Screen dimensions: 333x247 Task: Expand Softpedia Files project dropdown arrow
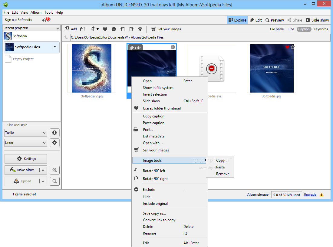pos(55,47)
